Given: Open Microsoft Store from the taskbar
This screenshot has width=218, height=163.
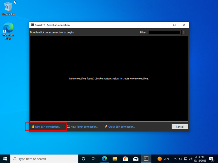Looking at the screenshot, I should 125,159.
